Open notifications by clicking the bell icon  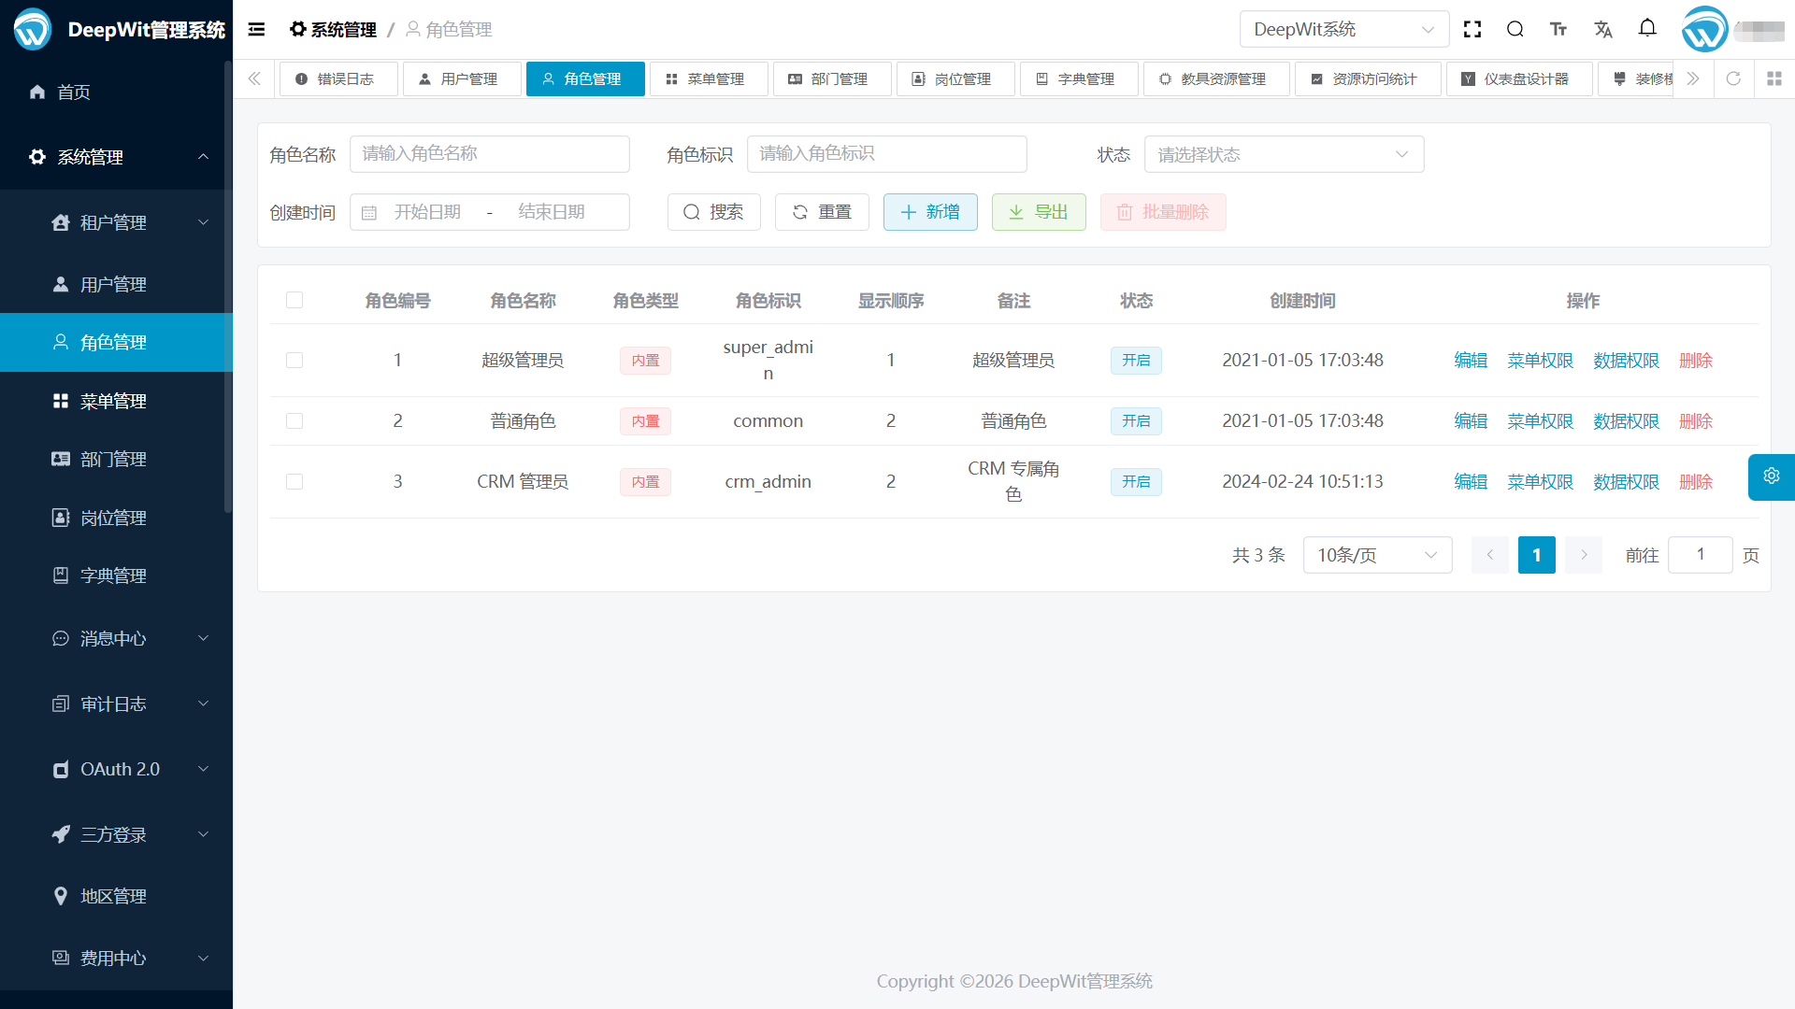[1647, 29]
